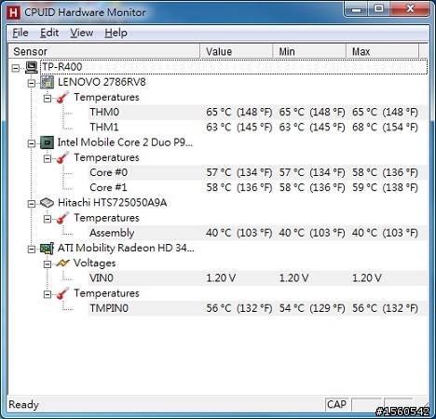Collapse Temperatures under Intel Mobile Core 2 Duo
The height and width of the screenshot is (419, 436).
pyautogui.click(x=48, y=158)
